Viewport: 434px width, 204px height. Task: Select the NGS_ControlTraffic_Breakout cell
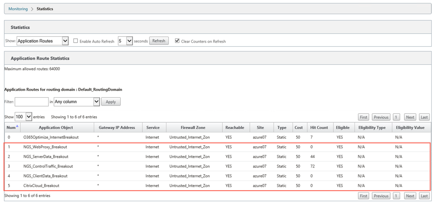coord(48,167)
